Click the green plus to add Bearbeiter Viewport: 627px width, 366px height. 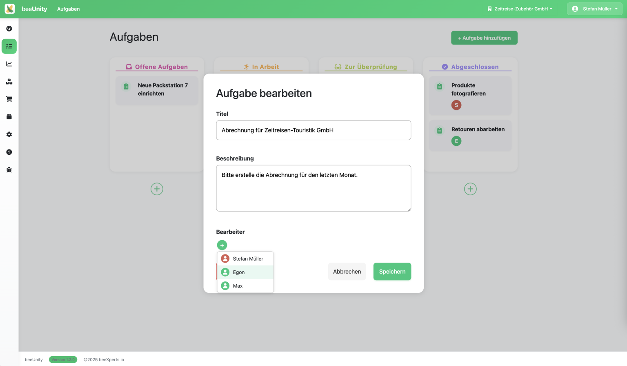click(222, 245)
